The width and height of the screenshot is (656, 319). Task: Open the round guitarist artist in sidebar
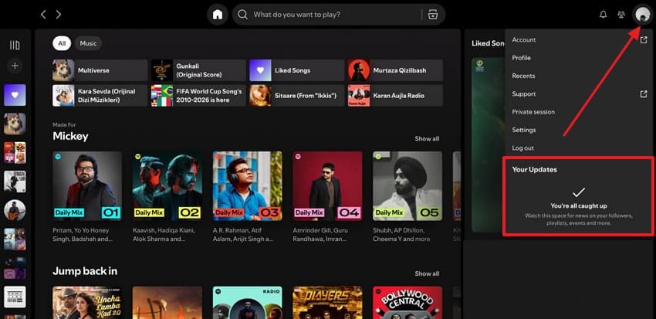[x=15, y=210]
